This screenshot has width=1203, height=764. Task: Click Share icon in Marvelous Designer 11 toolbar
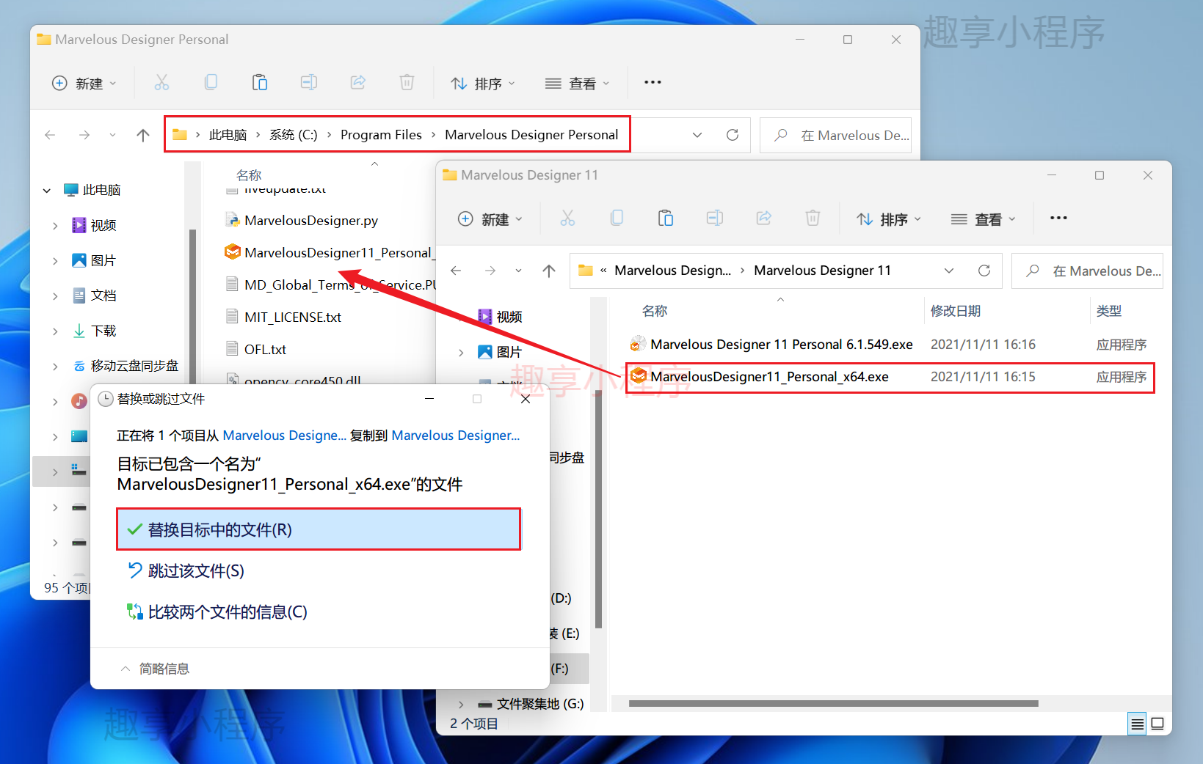764,218
